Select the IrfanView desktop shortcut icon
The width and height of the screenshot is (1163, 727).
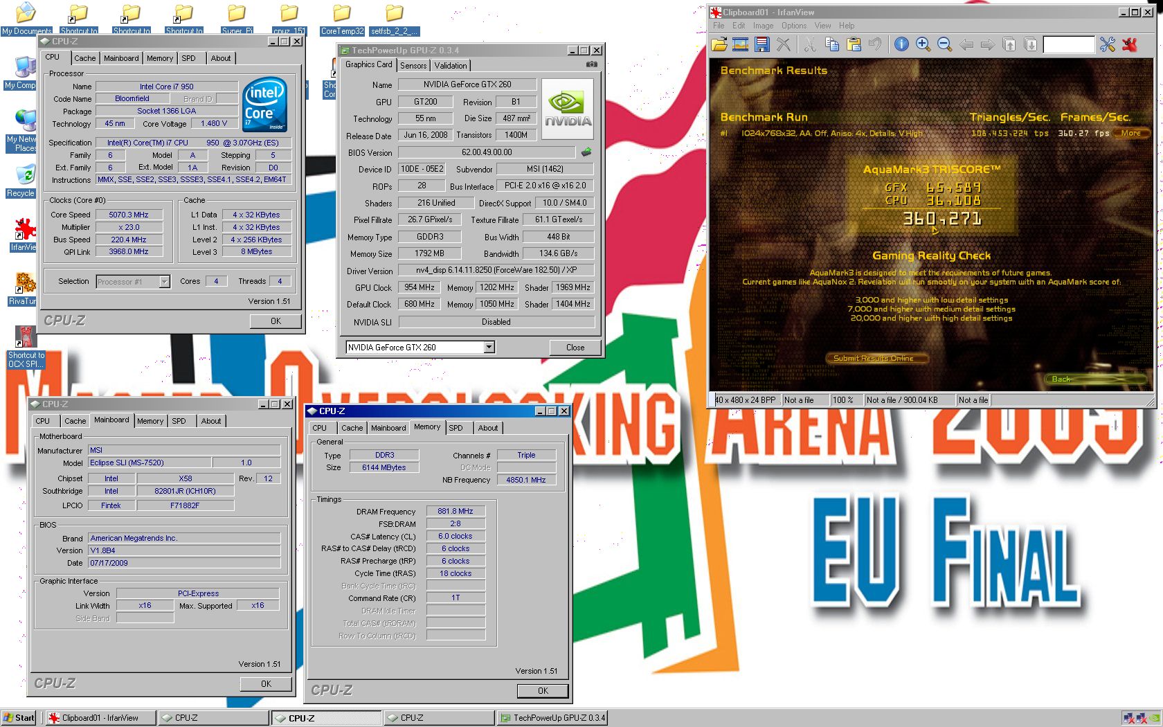tap(24, 235)
